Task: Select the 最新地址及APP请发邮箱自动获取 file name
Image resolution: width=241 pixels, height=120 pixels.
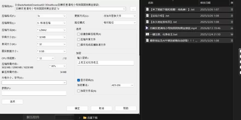Action: (x=174, y=40)
